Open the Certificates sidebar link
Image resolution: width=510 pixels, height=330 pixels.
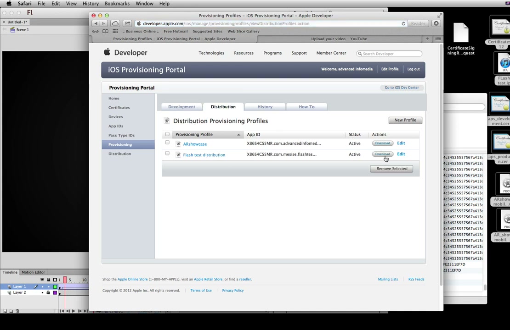(119, 107)
